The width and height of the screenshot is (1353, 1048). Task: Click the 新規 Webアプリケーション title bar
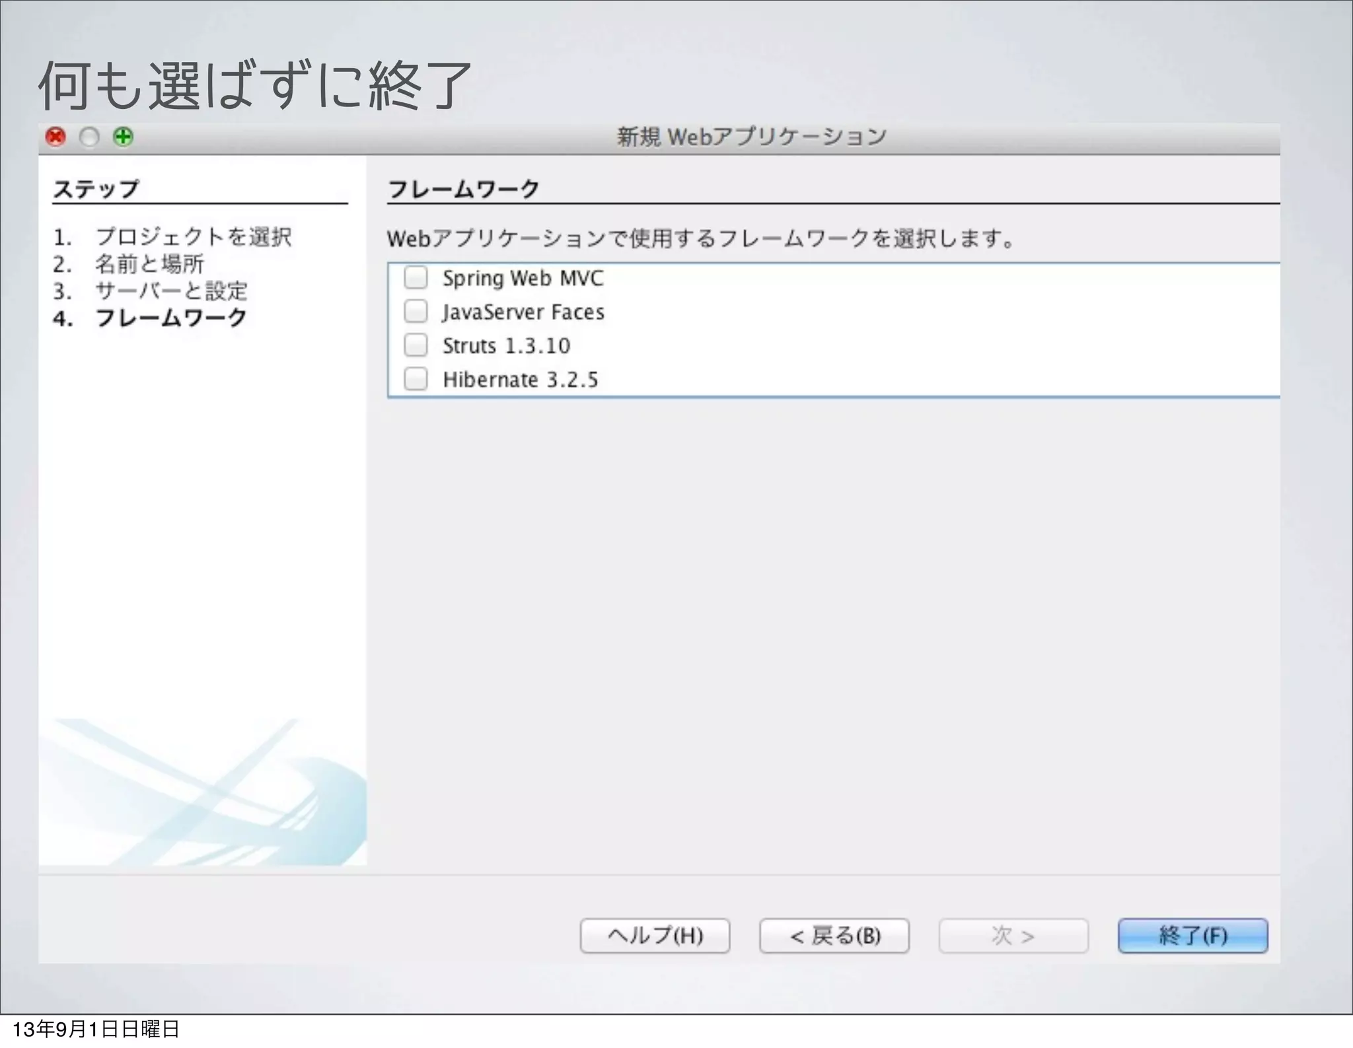(x=751, y=137)
